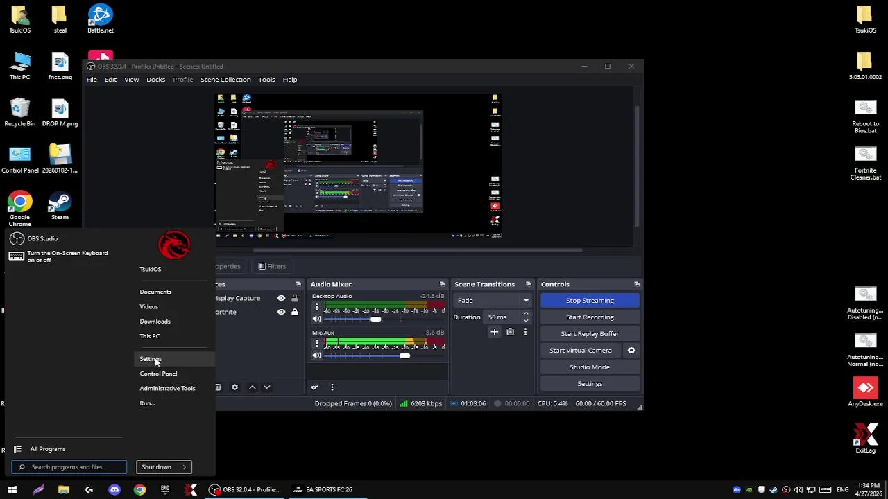This screenshot has width=888, height=499.
Task: Toggle lock on Display Capture source
Action: [295, 298]
